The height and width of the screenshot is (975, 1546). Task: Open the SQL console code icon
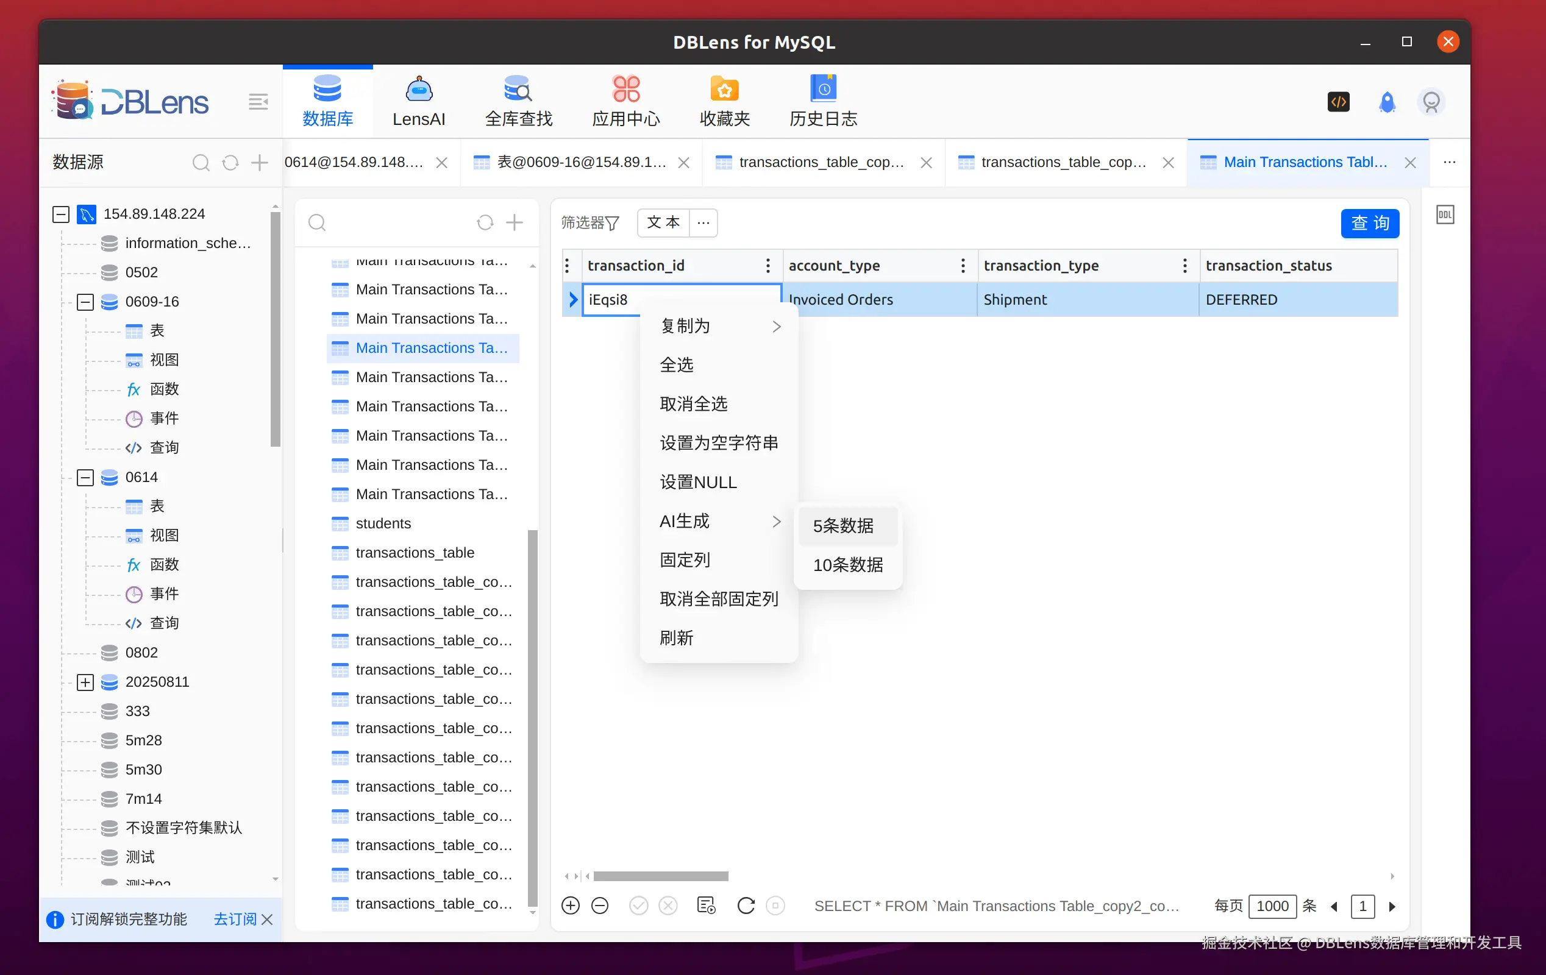1338,102
